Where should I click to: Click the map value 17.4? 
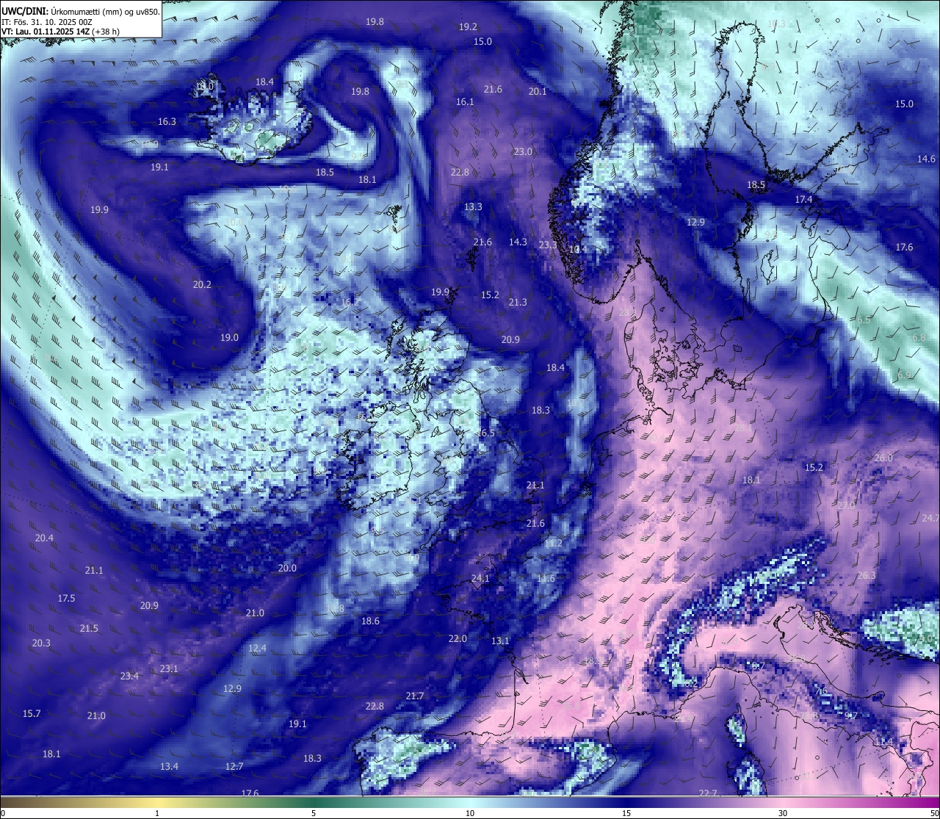click(803, 199)
